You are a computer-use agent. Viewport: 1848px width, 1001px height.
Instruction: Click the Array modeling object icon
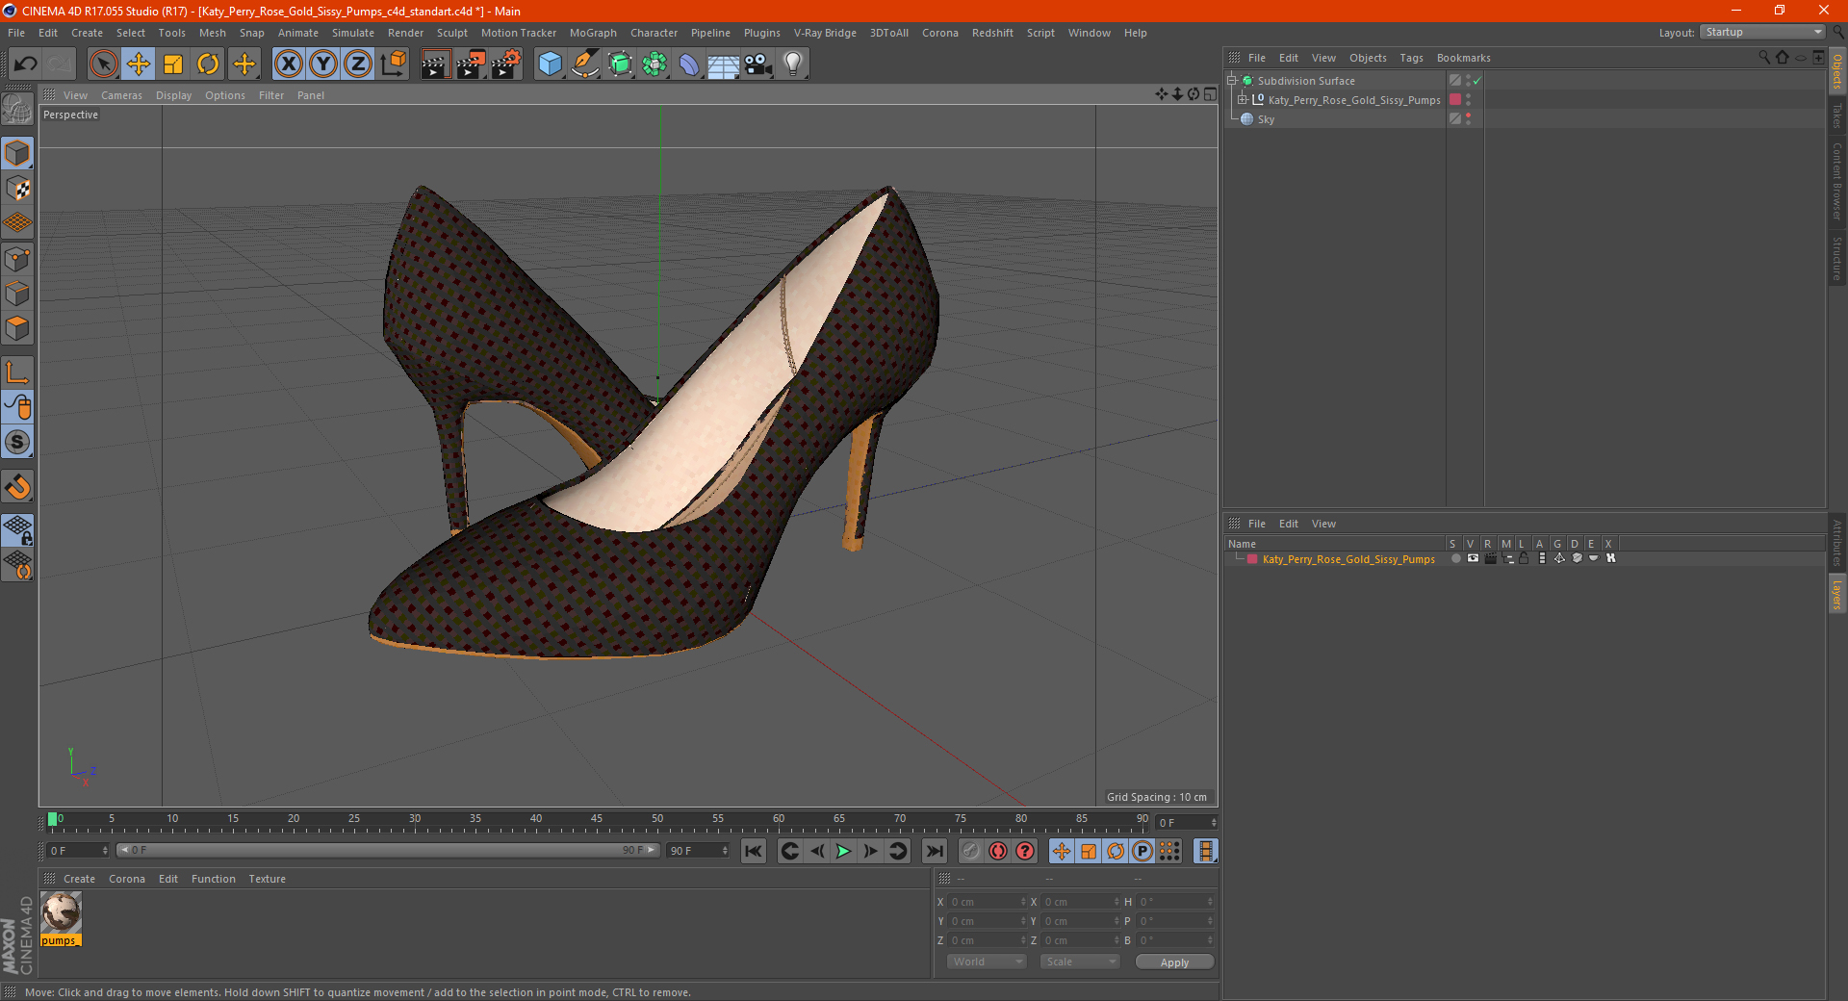coord(654,64)
